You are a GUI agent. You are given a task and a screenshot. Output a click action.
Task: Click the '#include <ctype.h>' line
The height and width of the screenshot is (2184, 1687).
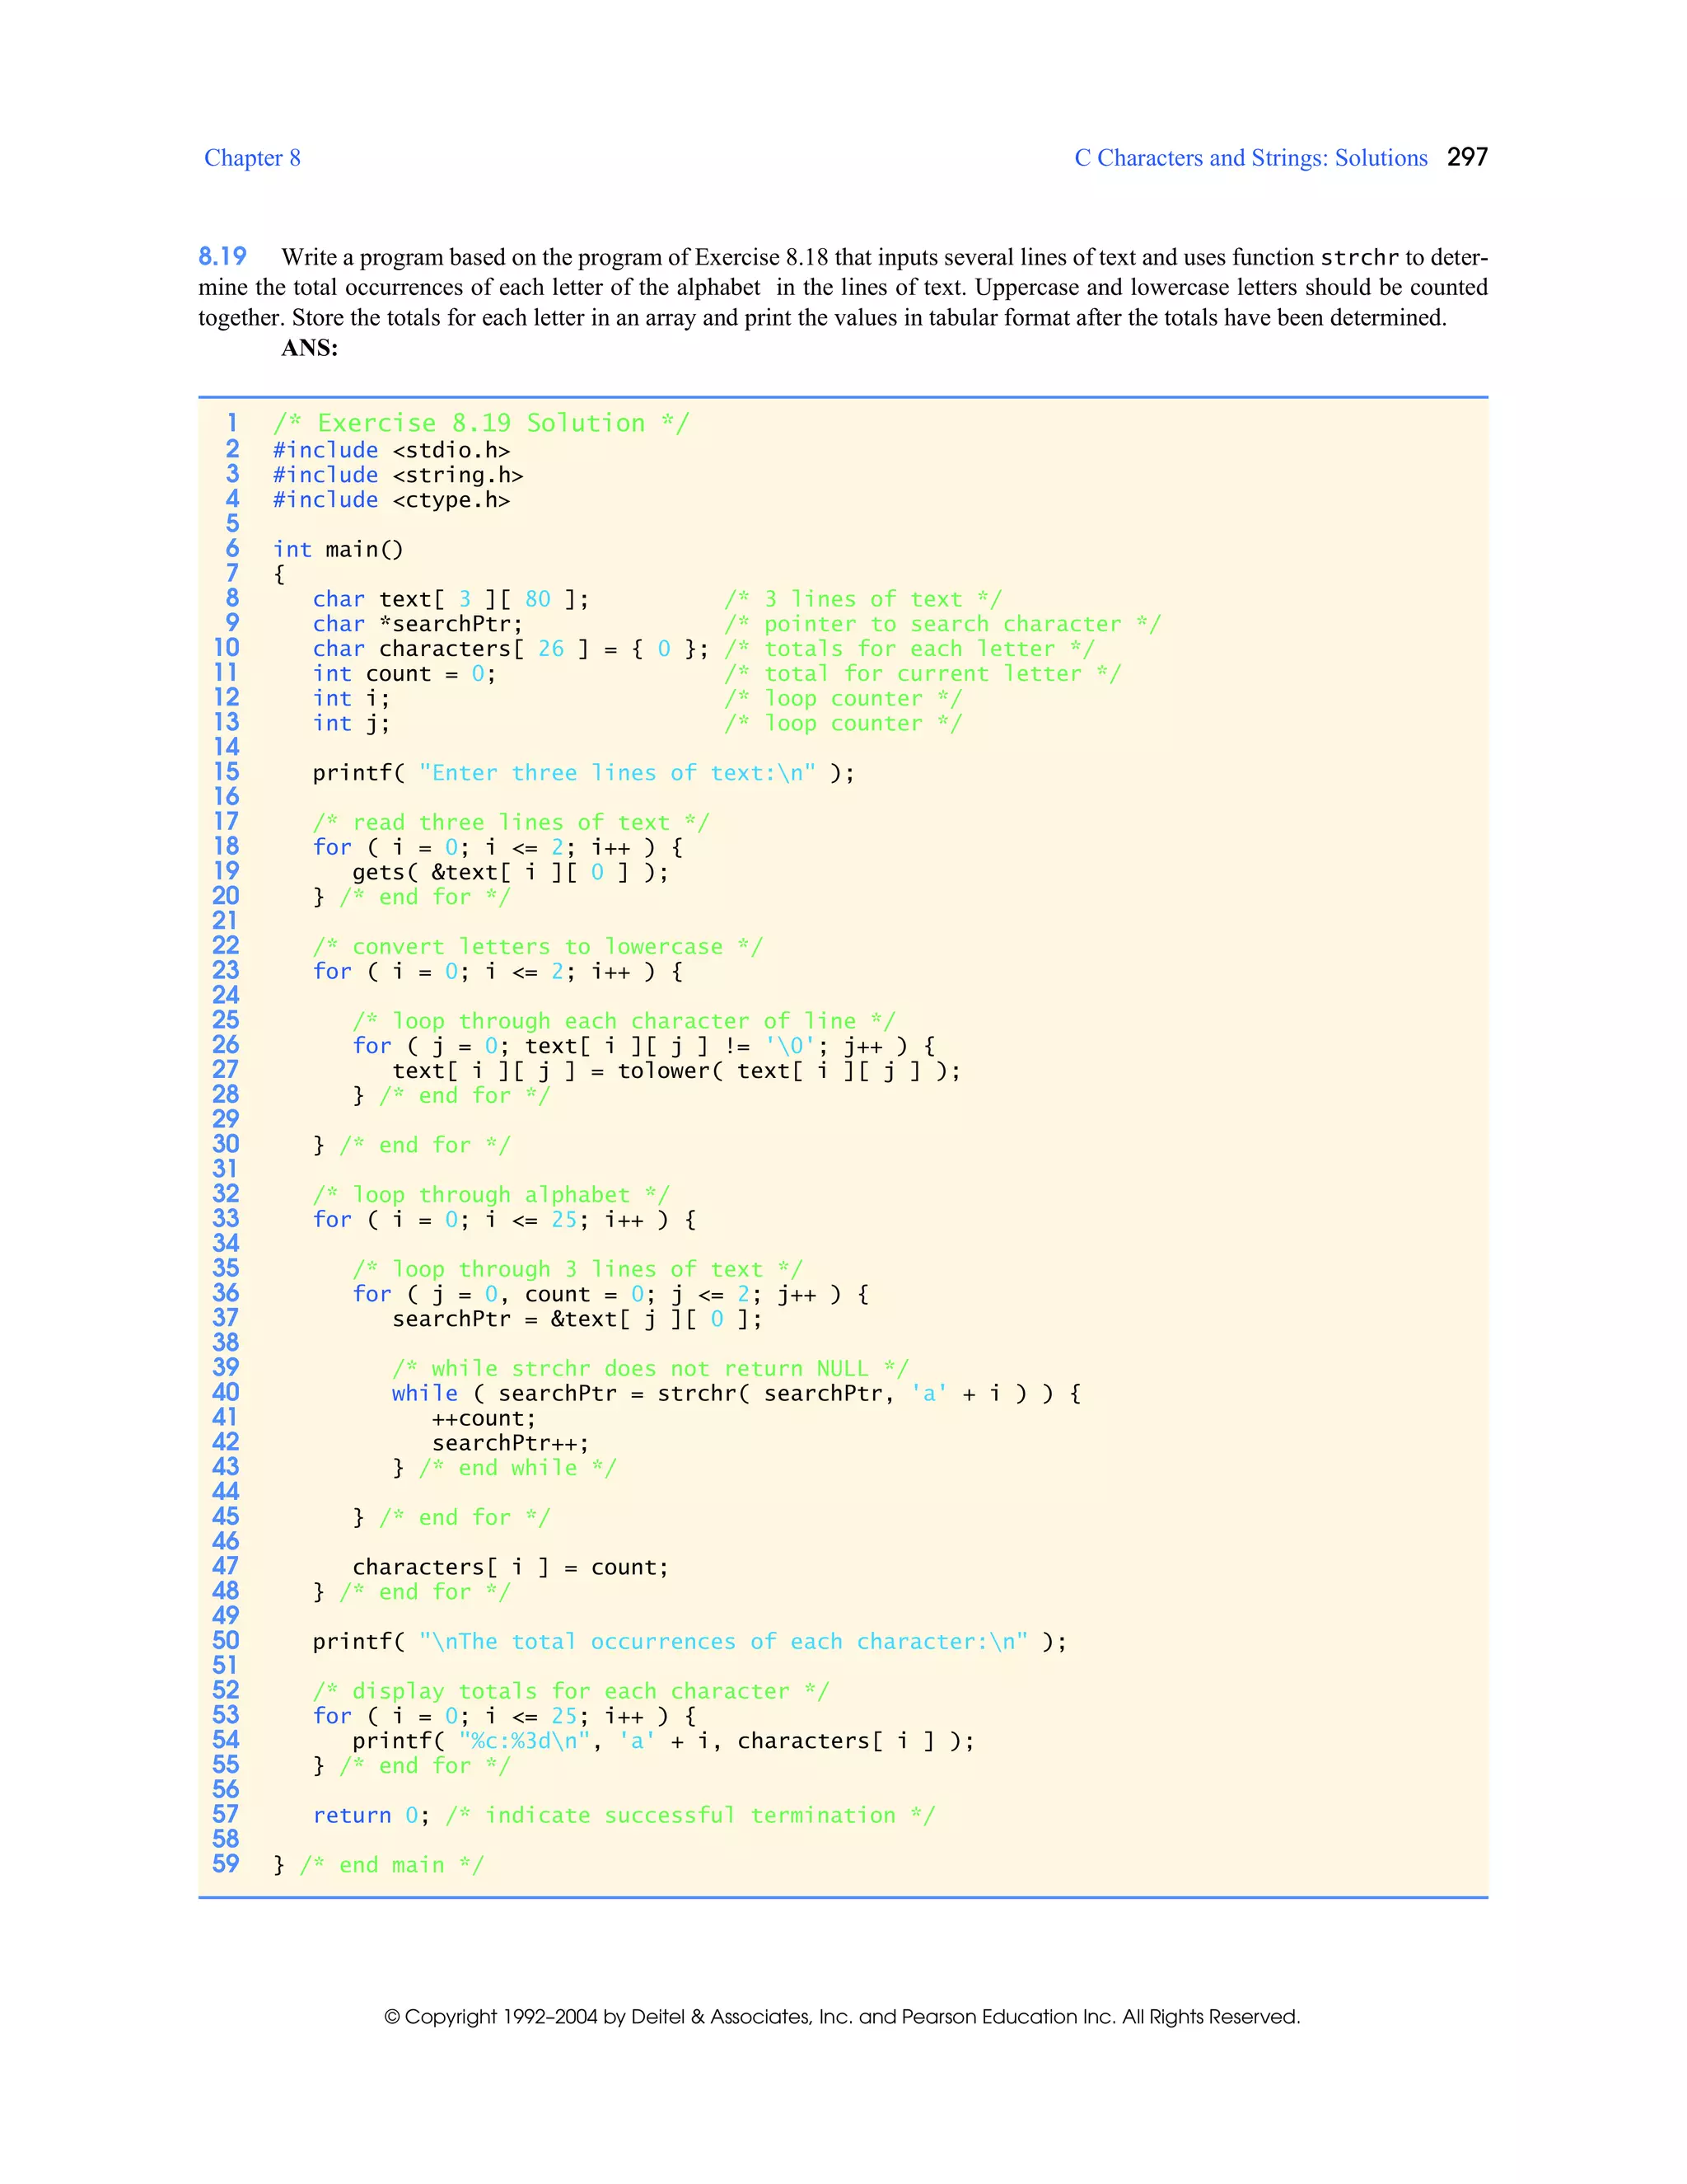(390, 500)
